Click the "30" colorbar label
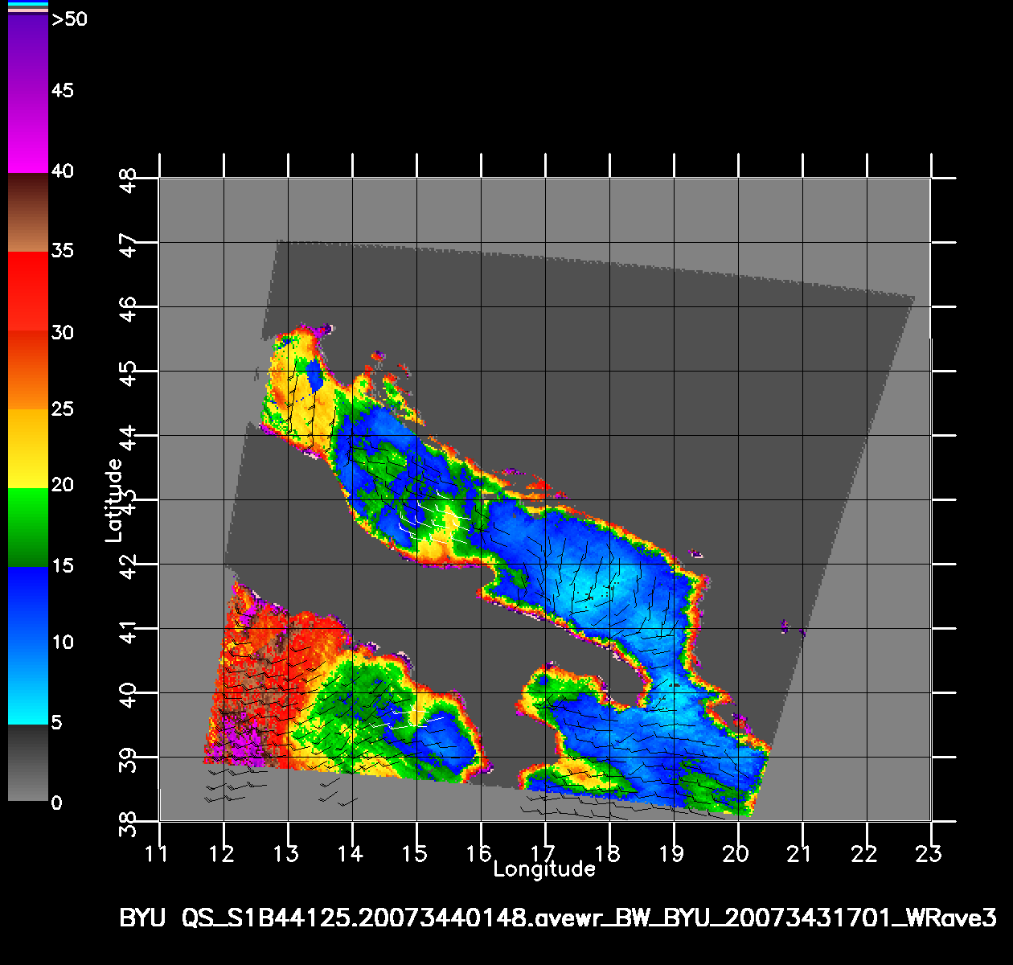1013x965 pixels. coord(62,332)
